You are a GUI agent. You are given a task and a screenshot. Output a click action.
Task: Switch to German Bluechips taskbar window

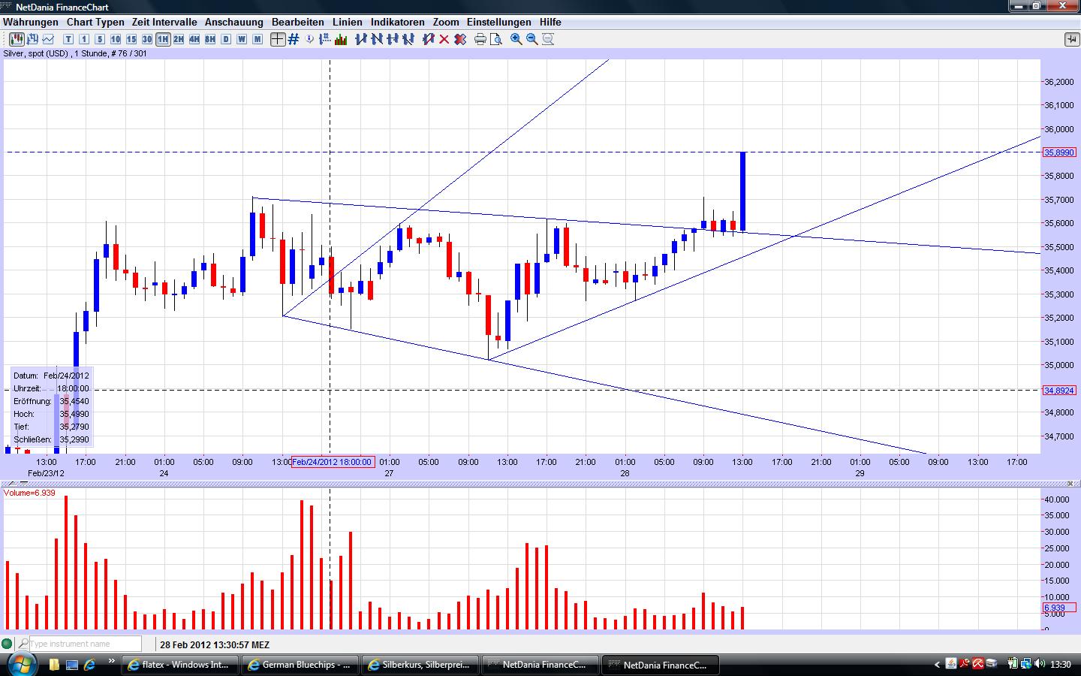[301, 665]
